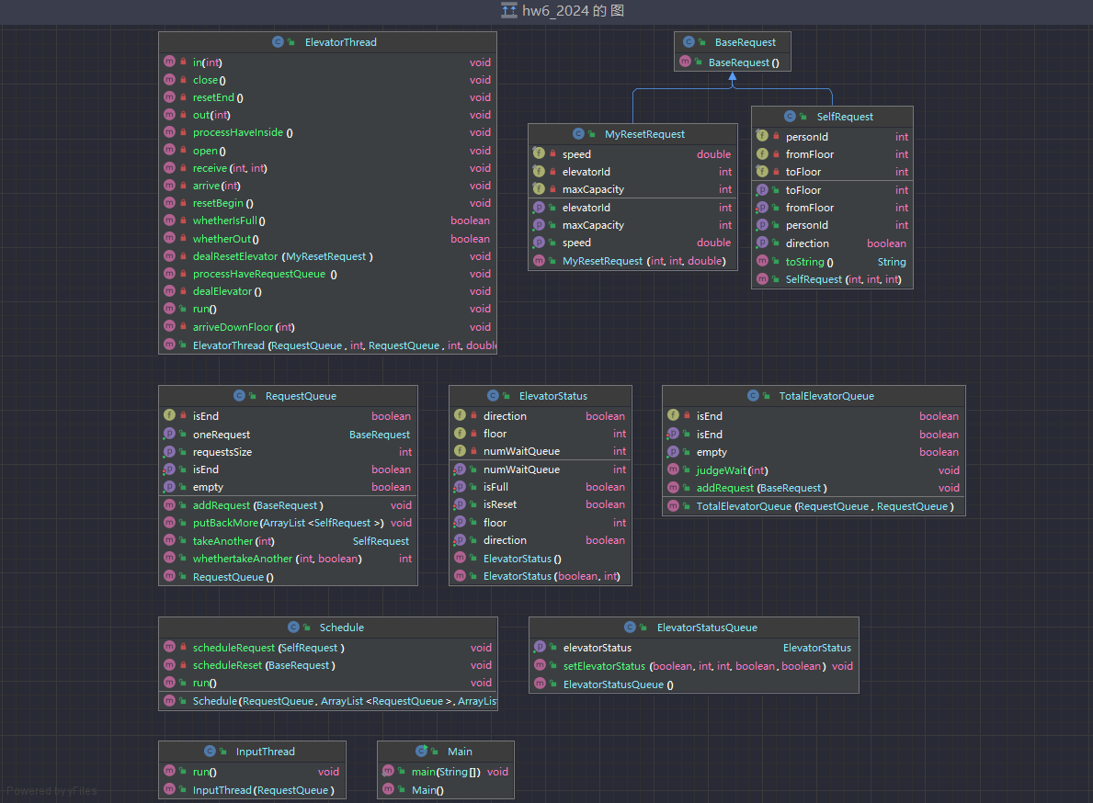Click the InputThread class icon
This screenshot has height=803, width=1093.
[209, 751]
